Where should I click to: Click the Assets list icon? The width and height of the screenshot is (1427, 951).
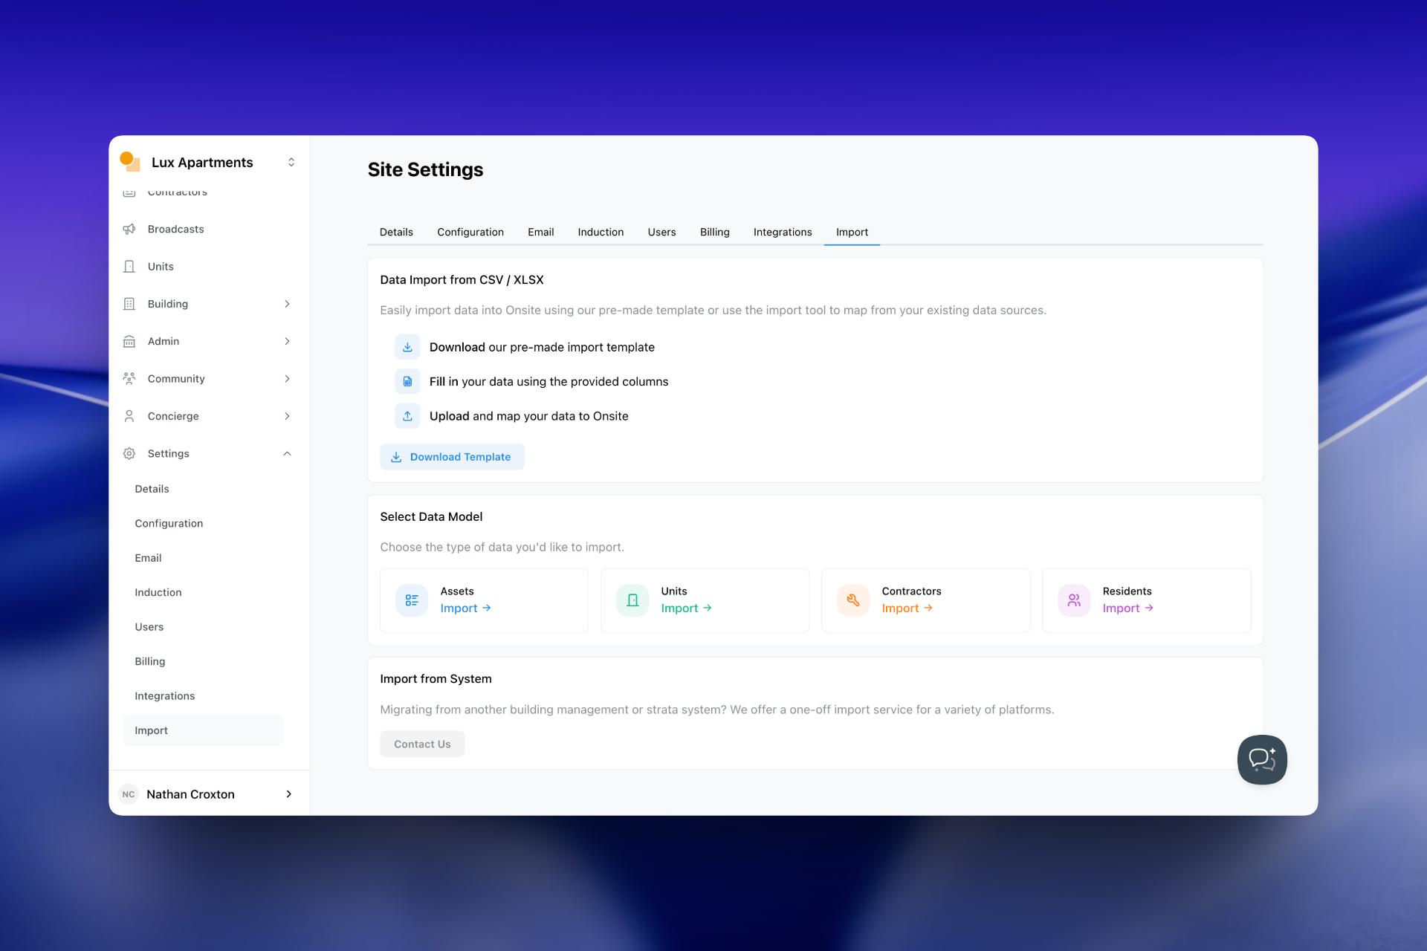412,600
